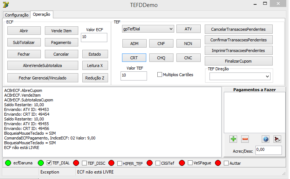Maximize the TEFDDemo window

pyautogui.click(x=265, y=4)
